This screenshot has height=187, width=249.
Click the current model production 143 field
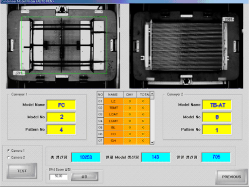(x=156, y=157)
